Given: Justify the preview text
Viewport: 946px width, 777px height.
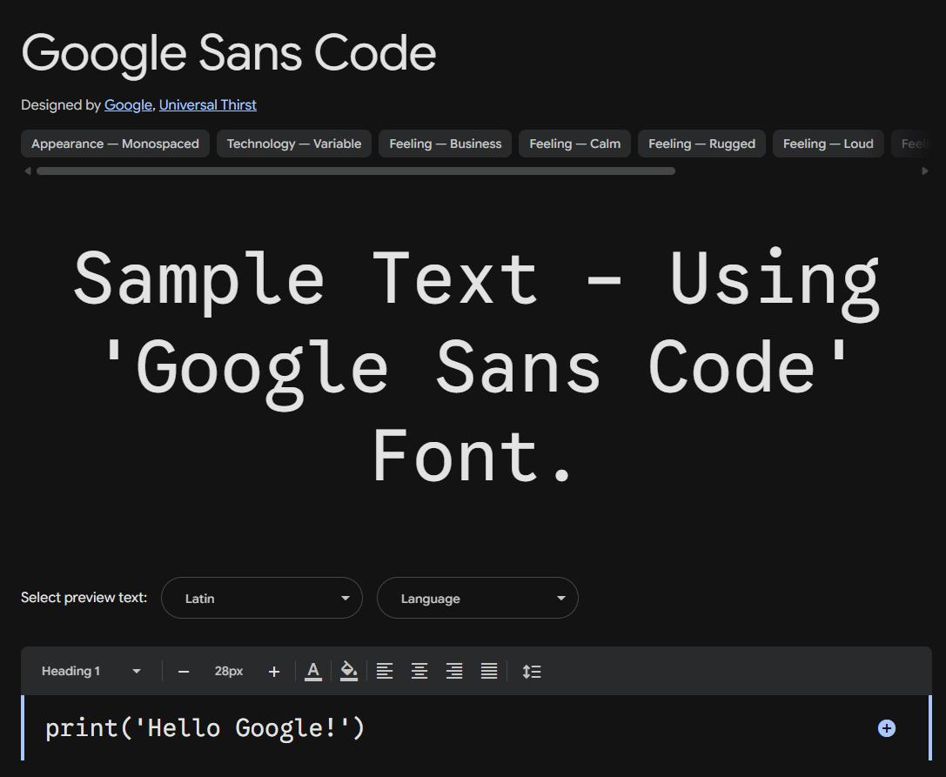Looking at the screenshot, I should tap(489, 672).
